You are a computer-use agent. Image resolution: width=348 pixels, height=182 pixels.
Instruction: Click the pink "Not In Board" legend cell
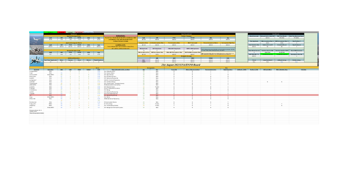(79, 32)
